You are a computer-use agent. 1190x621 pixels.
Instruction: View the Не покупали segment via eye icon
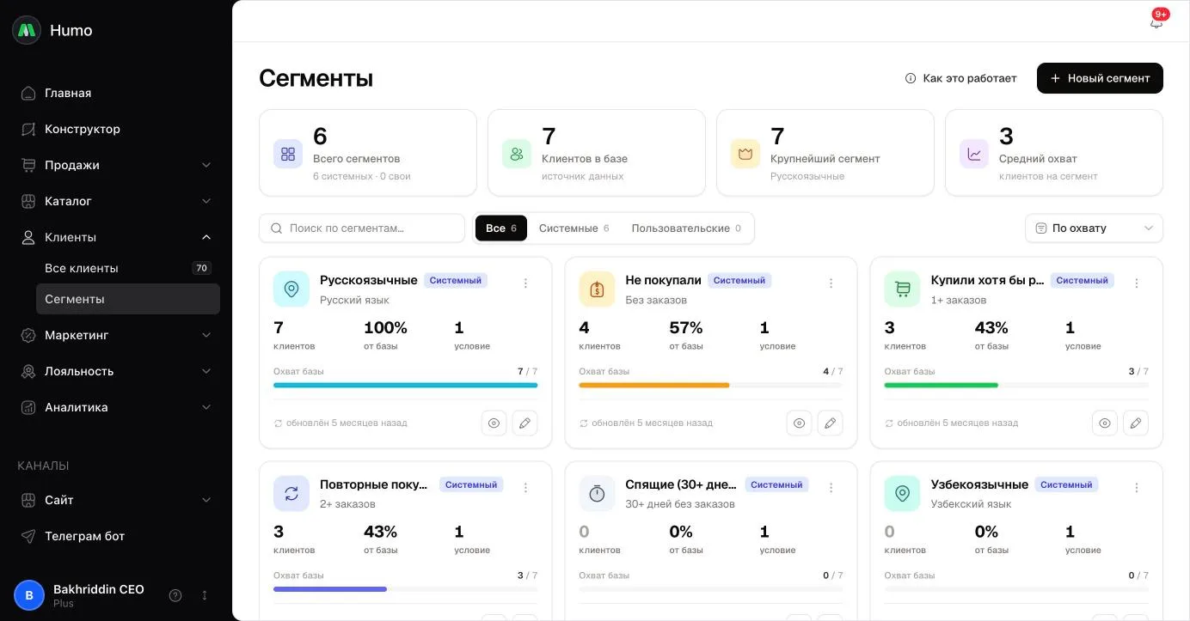799,423
